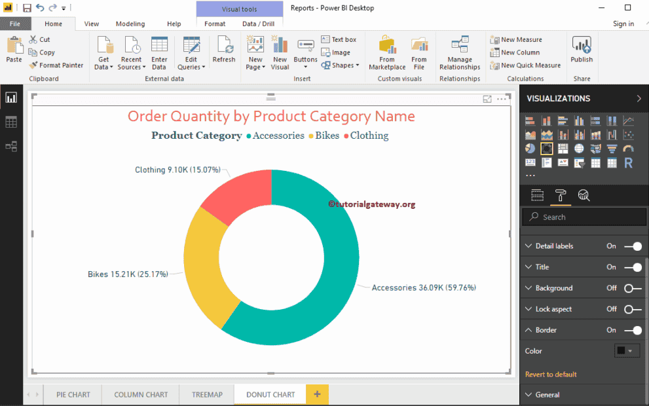
Task: Select the Gauge visualization icon
Action: [x=629, y=148]
